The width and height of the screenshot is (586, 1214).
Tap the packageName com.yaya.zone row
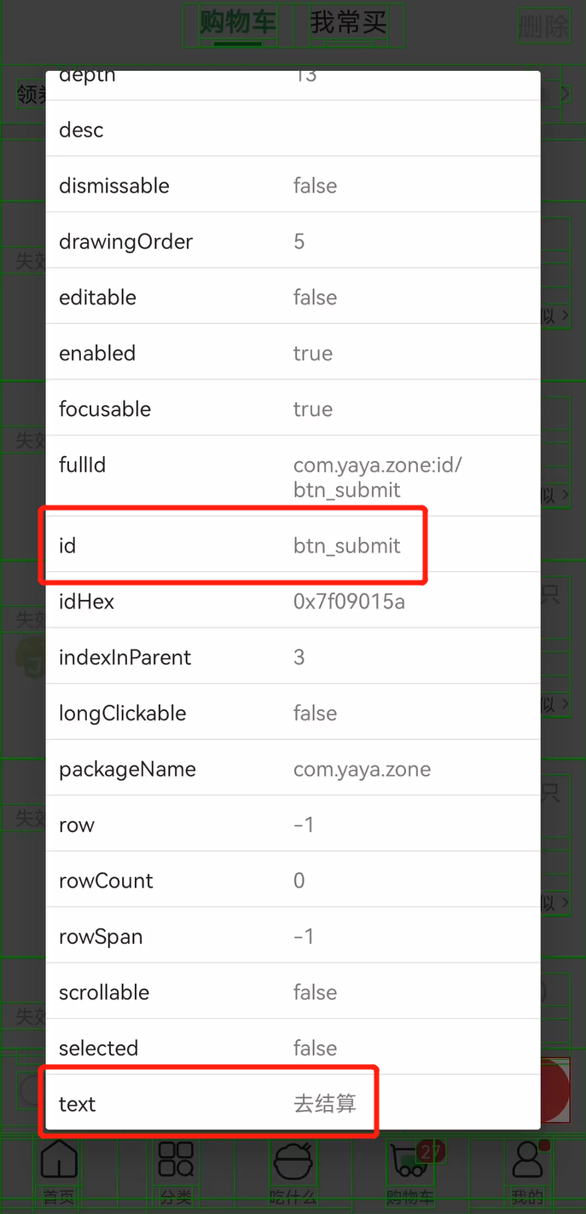[x=293, y=769]
